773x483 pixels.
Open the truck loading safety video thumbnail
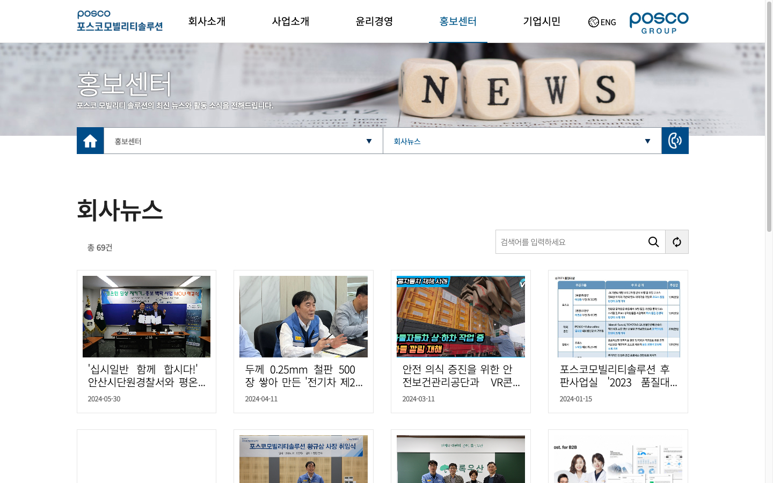point(461,317)
